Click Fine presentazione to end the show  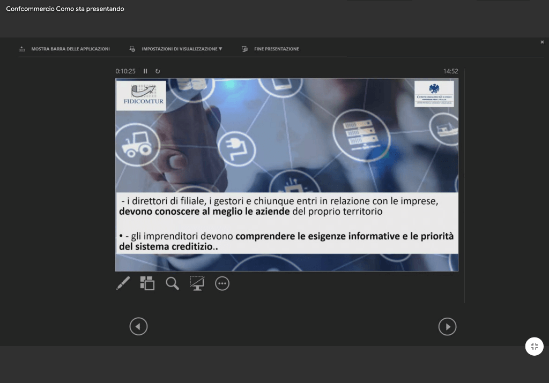pos(271,49)
